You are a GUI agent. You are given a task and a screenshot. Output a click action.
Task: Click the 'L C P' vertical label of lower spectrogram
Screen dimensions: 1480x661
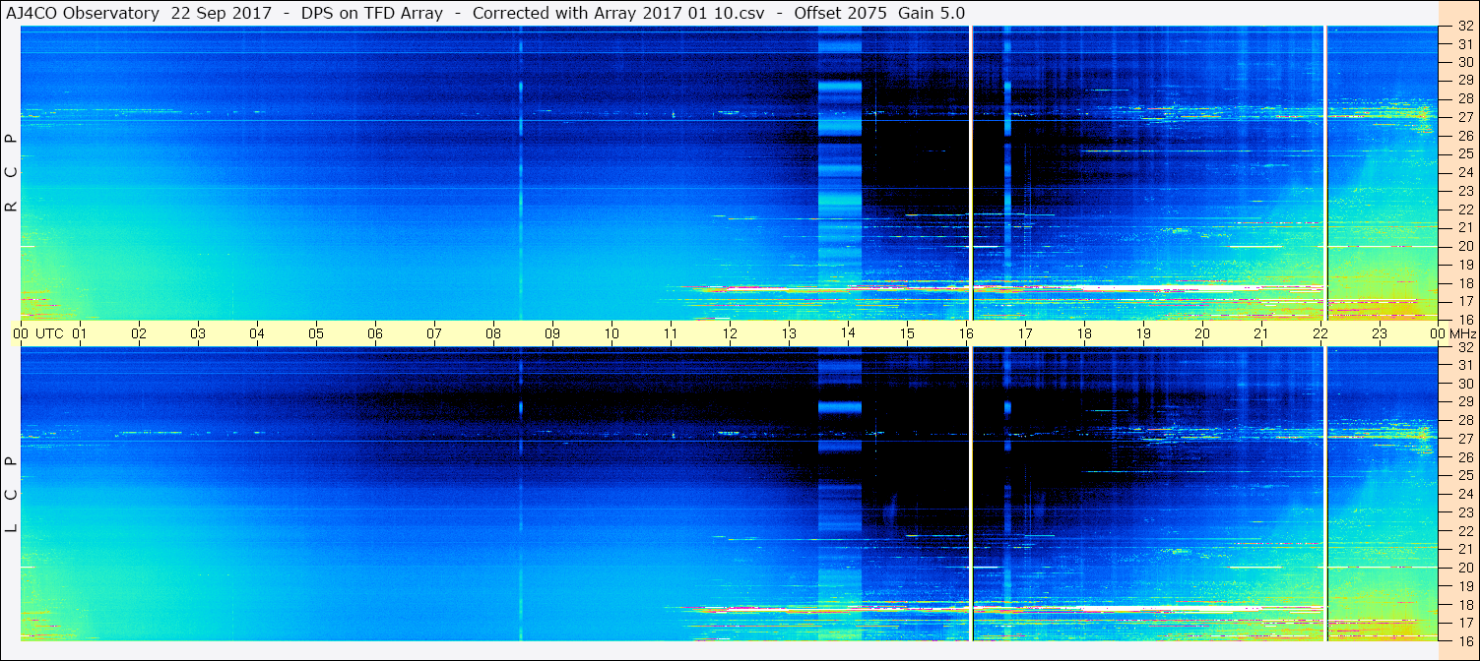[x=12, y=495]
